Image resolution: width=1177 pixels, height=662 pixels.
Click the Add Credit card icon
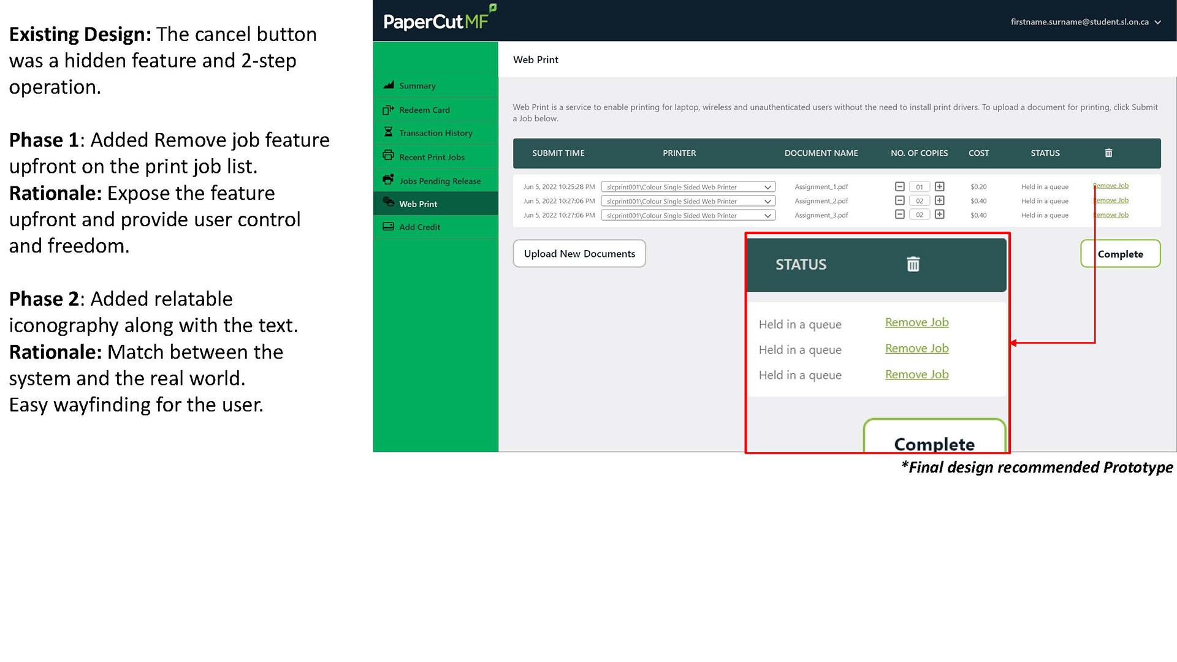[x=388, y=226]
